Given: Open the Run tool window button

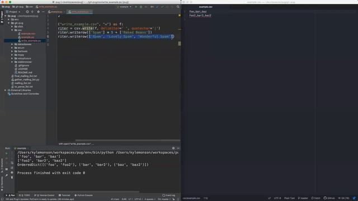Looking at the screenshot, I should [x=10, y=195].
